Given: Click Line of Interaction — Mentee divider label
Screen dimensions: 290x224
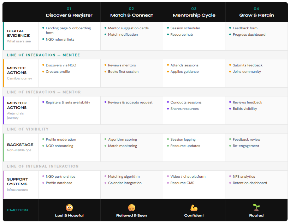Looking at the screenshot, I should pos(43,55).
